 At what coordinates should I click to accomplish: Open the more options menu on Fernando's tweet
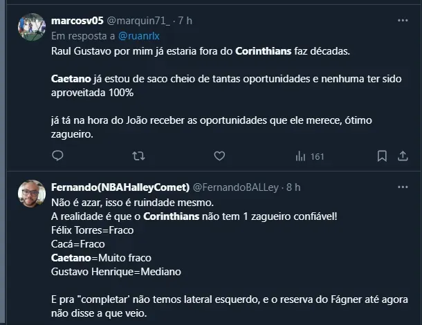[403, 187]
